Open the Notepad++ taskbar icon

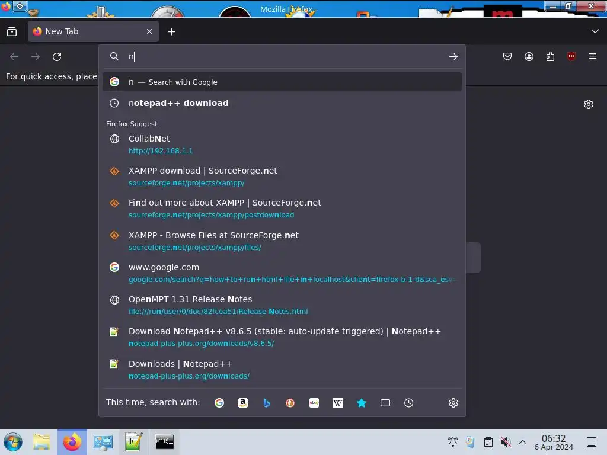[133, 442]
